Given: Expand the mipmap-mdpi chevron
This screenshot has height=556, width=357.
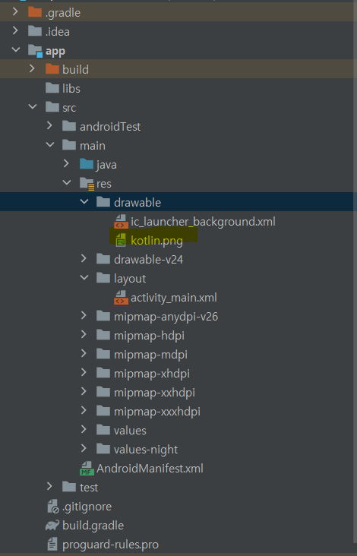Looking at the screenshot, I should (84, 353).
